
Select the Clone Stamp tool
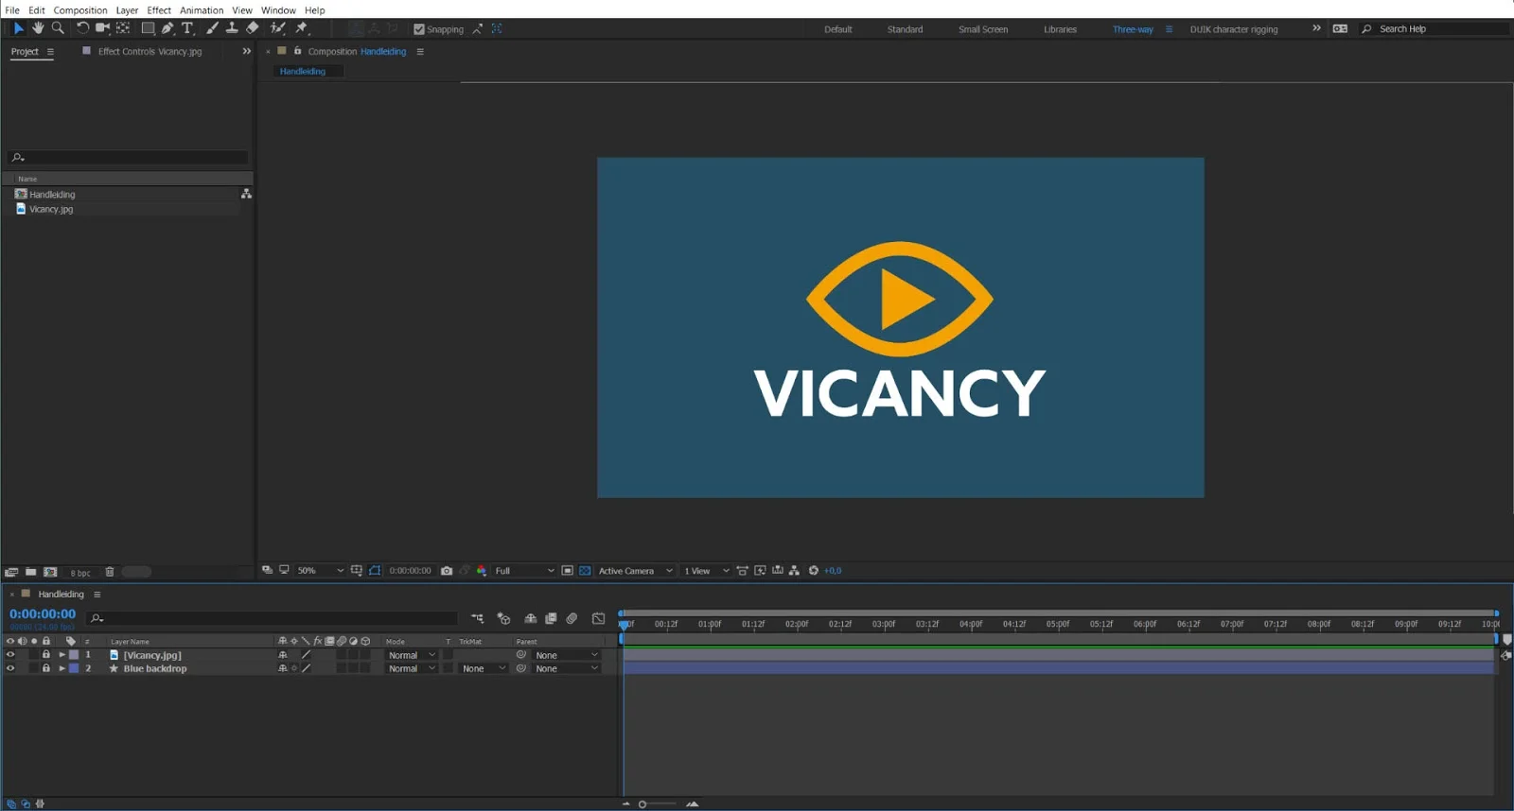coord(232,28)
